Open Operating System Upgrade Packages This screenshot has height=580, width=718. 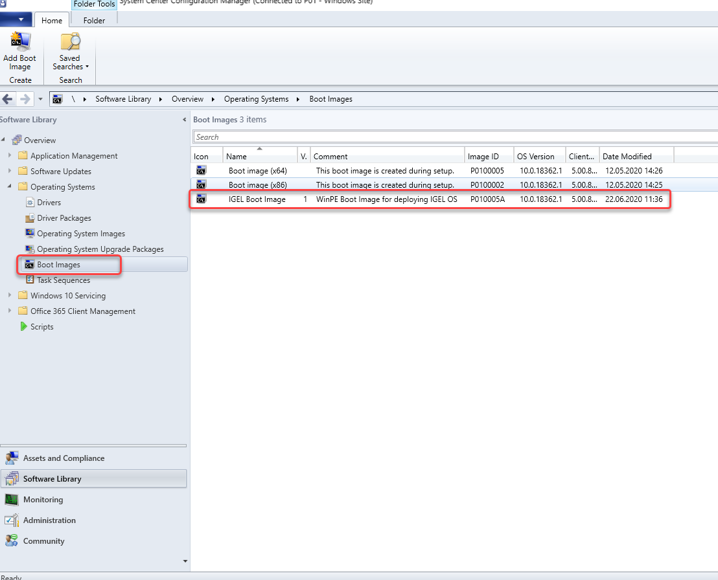(x=100, y=249)
